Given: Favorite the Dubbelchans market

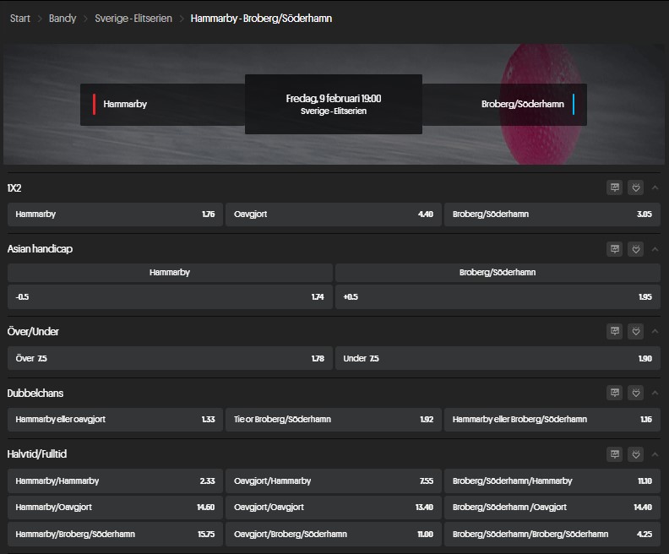Looking at the screenshot, I should (x=636, y=393).
